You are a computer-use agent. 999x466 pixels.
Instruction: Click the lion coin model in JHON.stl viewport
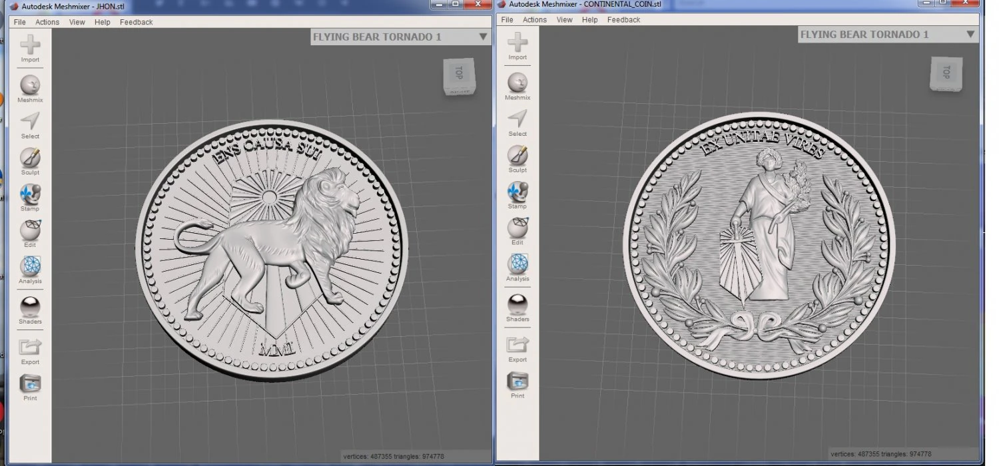272,250
